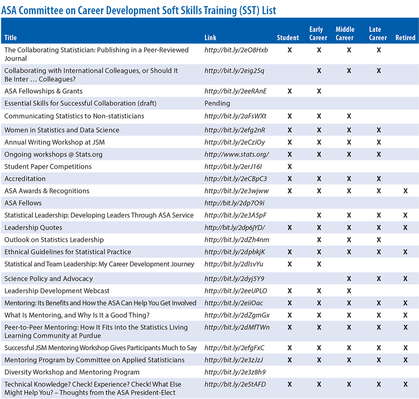The width and height of the screenshot is (419, 399).
Task: Open Diversity Workshop link bit.ly/2e3z8h9
Action: 235,372
